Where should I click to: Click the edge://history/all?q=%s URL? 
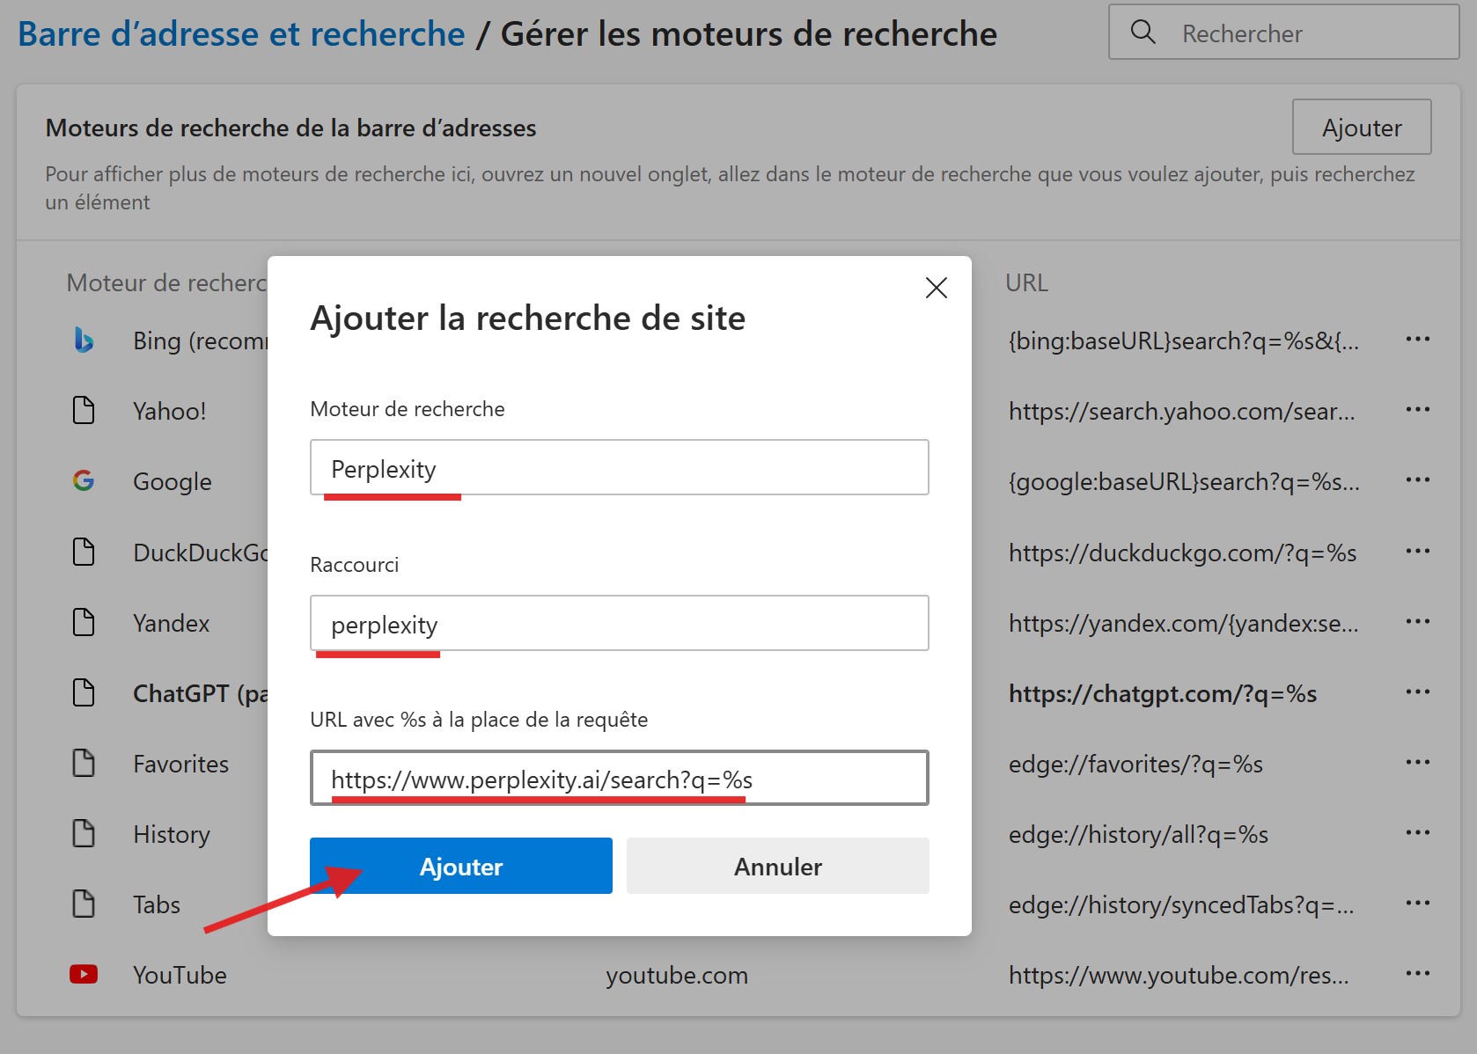pos(1138,834)
